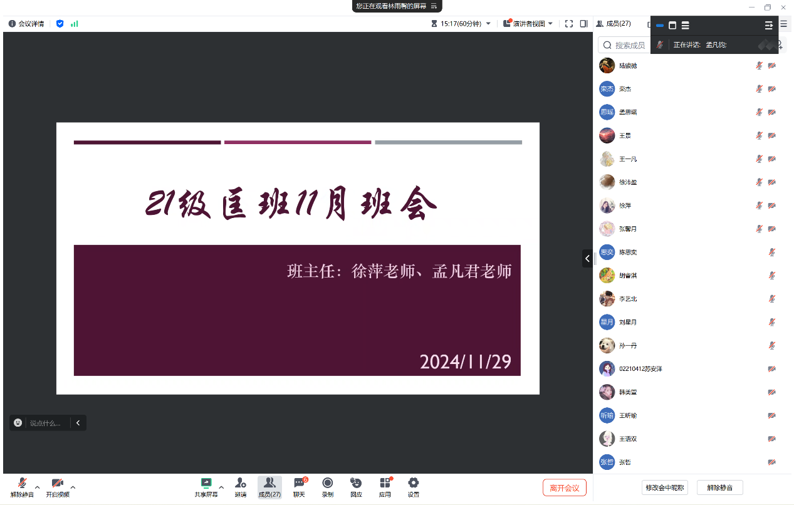The width and height of the screenshot is (794, 505).
Task: Click the 共享屏幕 share screen icon
Action: 206,483
